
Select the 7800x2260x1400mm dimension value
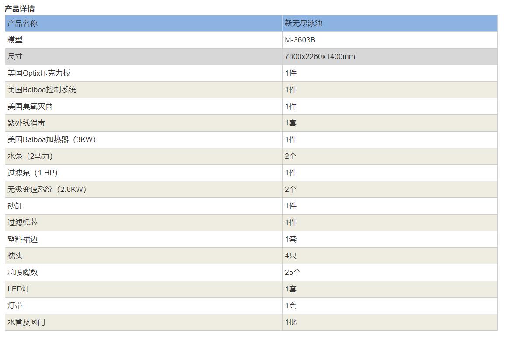click(x=320, y=57)
